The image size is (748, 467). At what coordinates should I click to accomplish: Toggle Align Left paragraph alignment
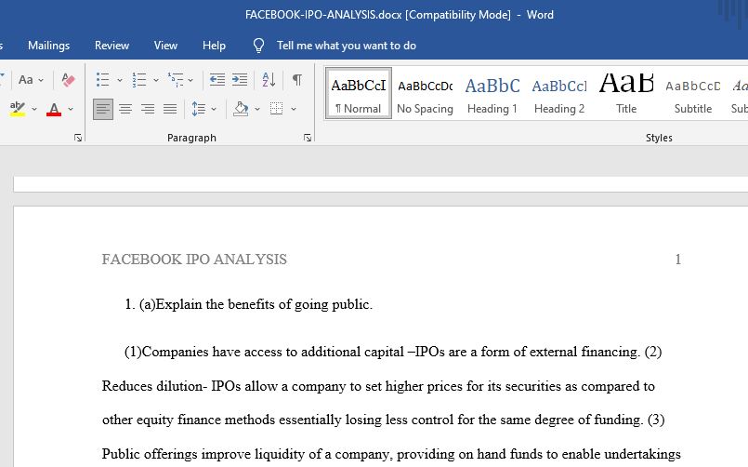pyautogui.click(x=102, y=110)
